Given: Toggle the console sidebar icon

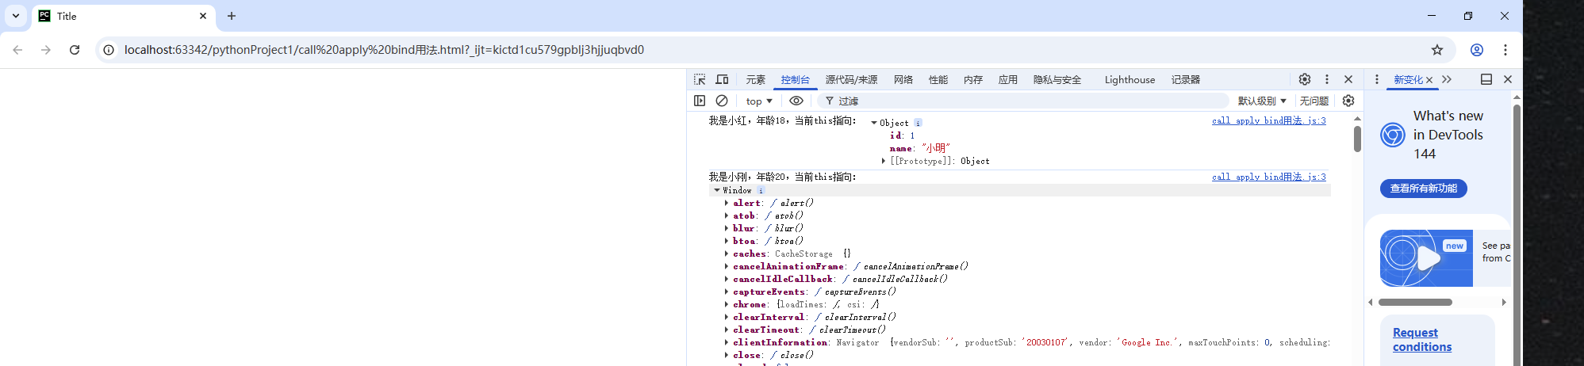Looking at the screenshot, I should [x=700, y=101].
